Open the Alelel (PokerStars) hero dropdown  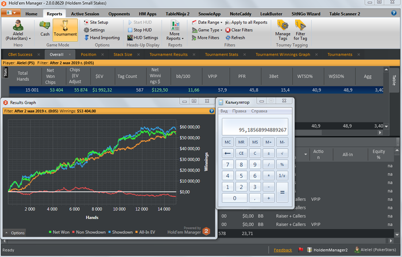(x=18, y=30)
